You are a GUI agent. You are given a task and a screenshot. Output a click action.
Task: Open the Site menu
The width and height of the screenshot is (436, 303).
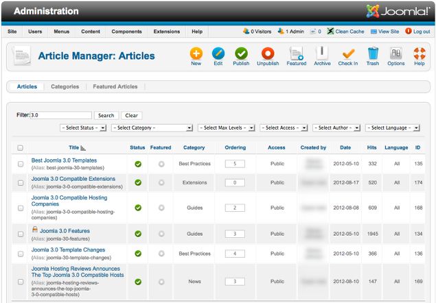12,32
